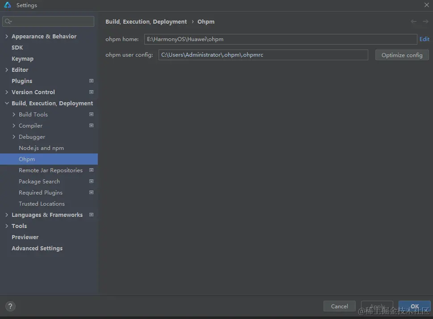433x319 pixels.
Task: Go back with the left arrow icon
Action: [x=413, y=21]
